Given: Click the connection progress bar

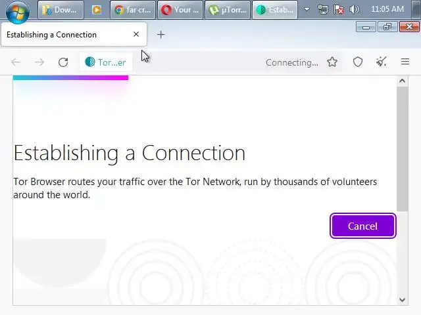Looking at the screenshot, I should coord(70,77).
